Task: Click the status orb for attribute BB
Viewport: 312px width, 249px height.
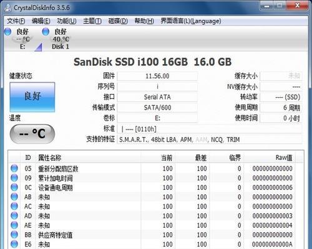Action: coord(14,235)
